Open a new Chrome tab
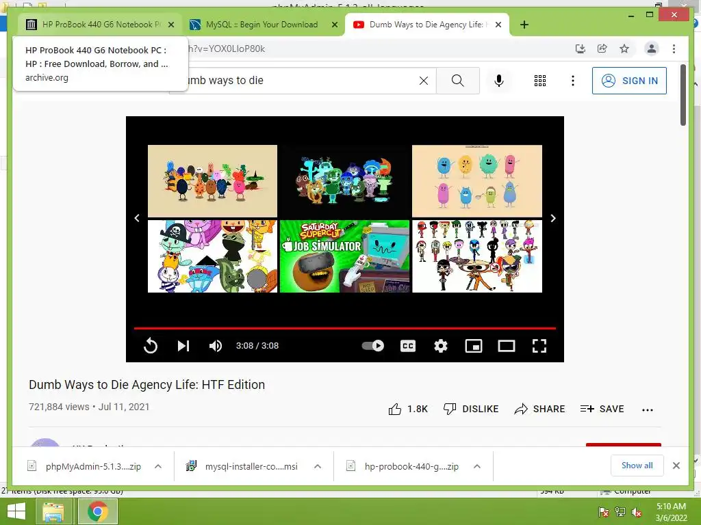The height and width of the screenshot is (525, 701). tap(524, 25)
